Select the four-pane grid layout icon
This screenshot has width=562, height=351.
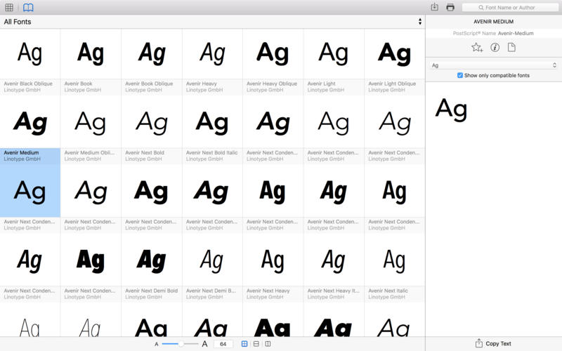[244, 344]
